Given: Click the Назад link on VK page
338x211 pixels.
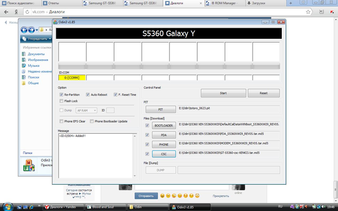Looking at the screenshot, I should coord(11,22).
